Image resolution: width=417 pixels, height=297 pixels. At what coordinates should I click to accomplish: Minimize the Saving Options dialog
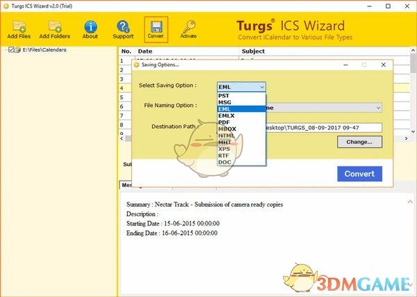click(x=345, y=65)
